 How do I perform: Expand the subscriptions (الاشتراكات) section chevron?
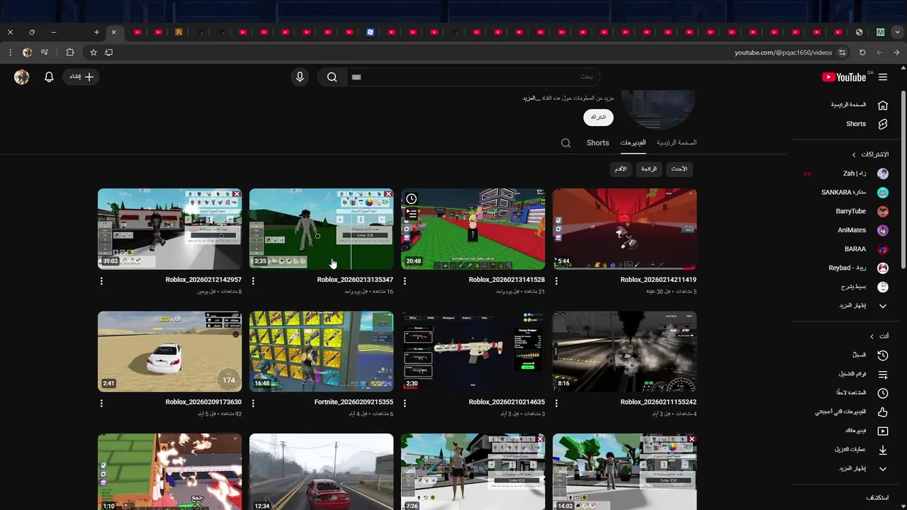point(854,154)
